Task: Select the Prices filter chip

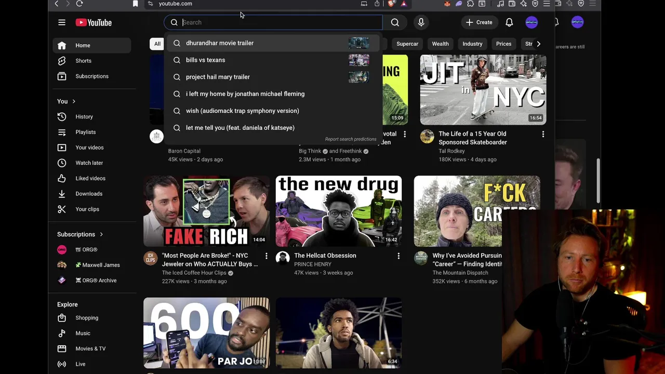Action: [503, 44]
